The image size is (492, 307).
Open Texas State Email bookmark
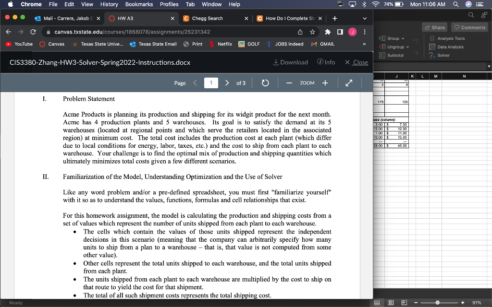tap(153, 44)
